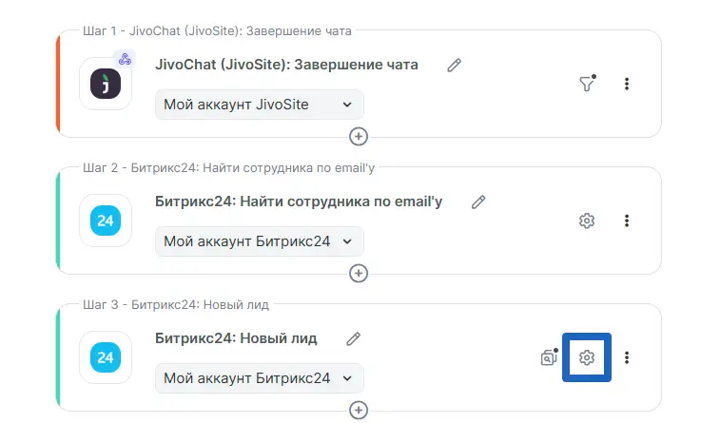The height and width of the screenshot is (423, 720).
Task: Open three-dots menu for JivoChat step
Action: coord(627,84)
